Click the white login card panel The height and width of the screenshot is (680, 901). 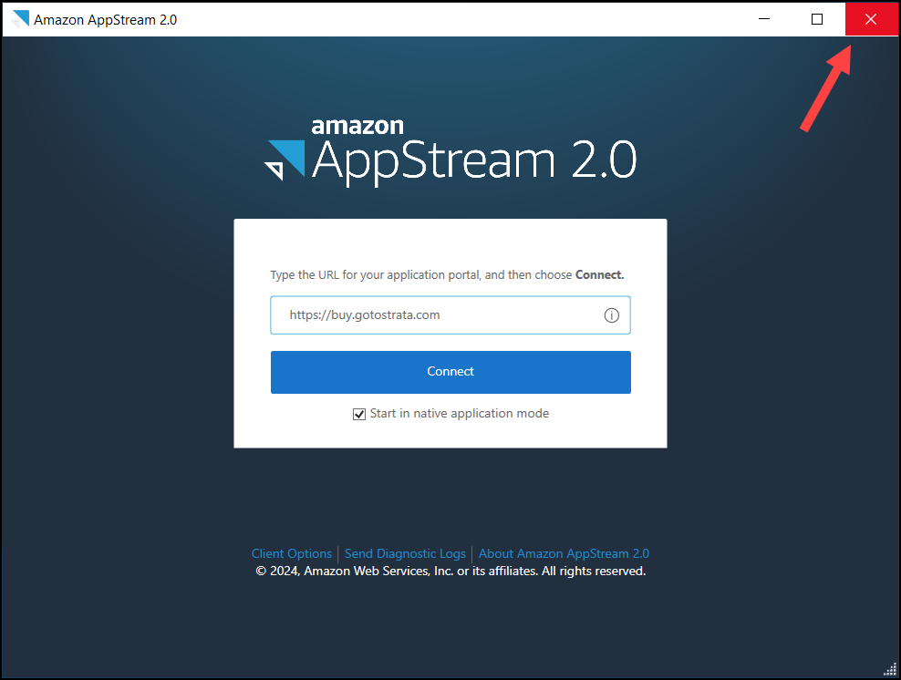tap(450, 246)
